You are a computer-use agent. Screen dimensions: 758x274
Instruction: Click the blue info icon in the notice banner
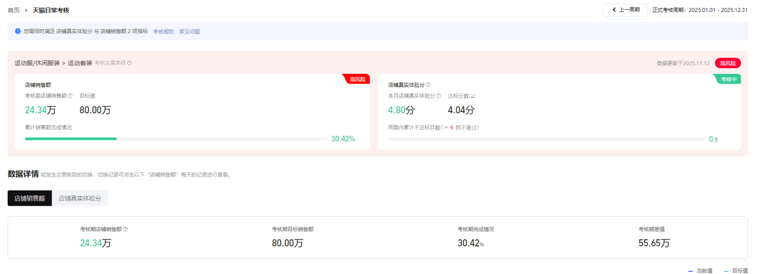tap(18, 31)
